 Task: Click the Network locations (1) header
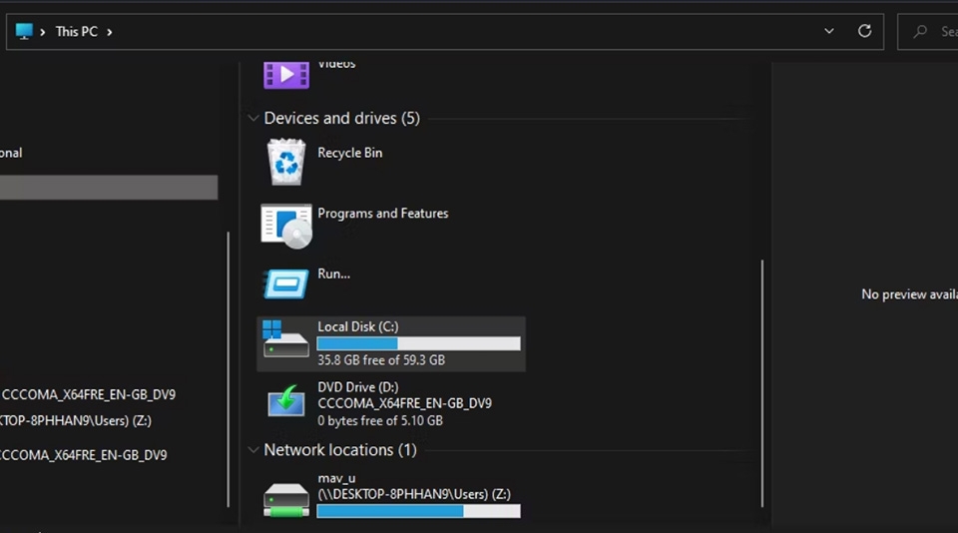pyautogui.click(x=340, y=450)
